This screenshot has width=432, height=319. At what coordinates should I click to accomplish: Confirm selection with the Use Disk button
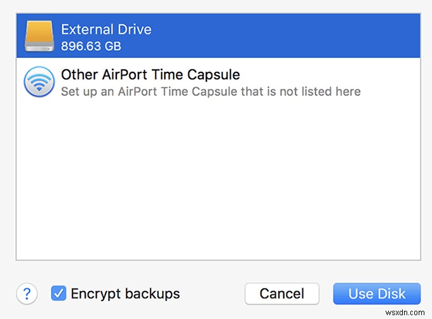coord(377,294)
